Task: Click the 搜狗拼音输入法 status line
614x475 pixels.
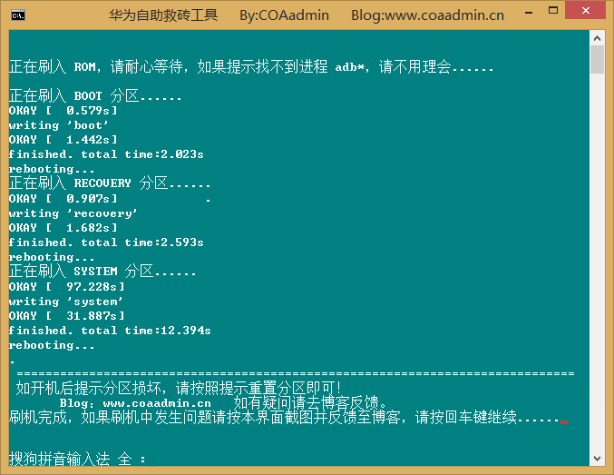Action: click(x=77, y=459)
